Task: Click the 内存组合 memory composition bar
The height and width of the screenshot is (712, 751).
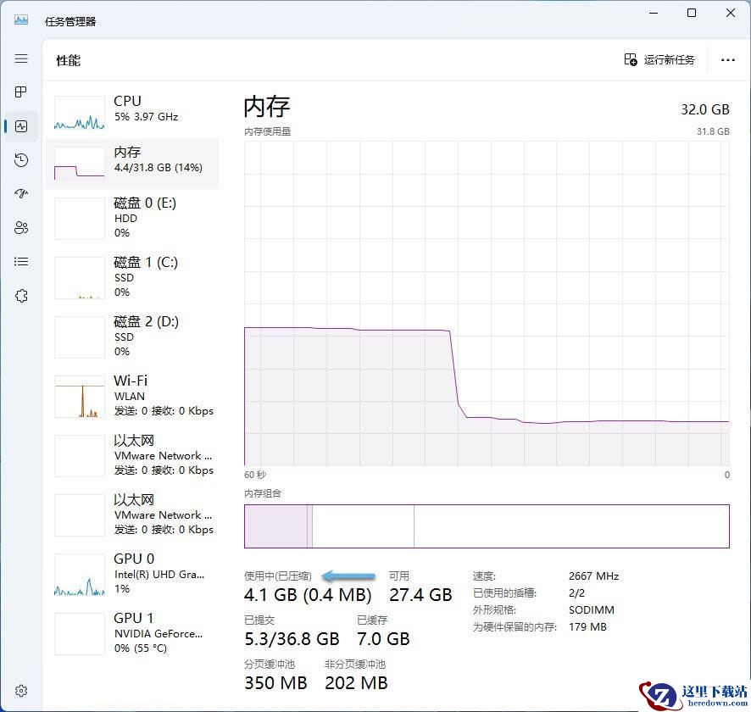Action: (487, 526)
